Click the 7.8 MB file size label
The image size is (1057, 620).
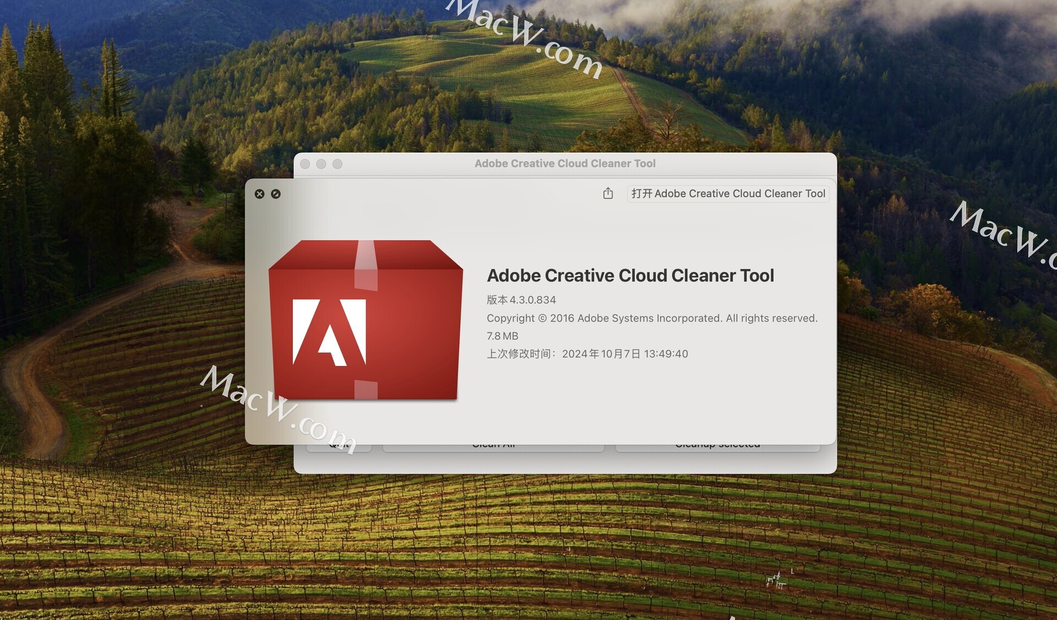[502, 336]
